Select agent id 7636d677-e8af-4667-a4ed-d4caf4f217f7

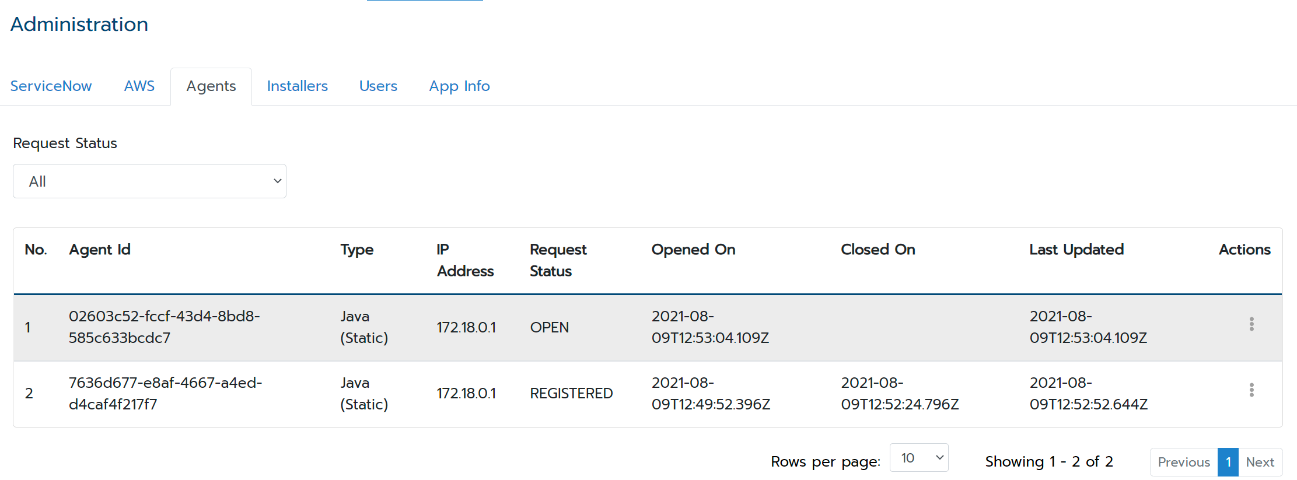166,394
